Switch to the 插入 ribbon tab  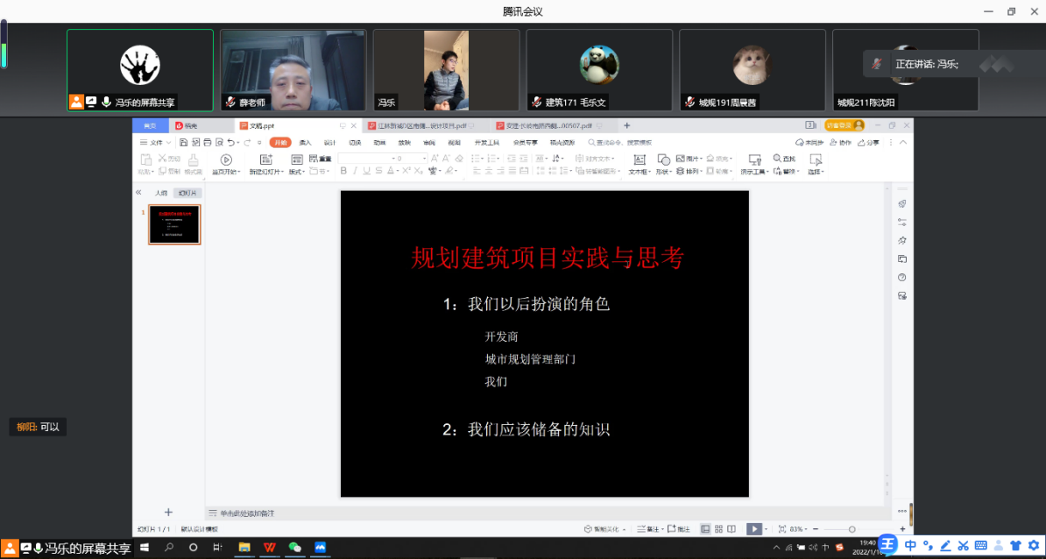(305, 142)
